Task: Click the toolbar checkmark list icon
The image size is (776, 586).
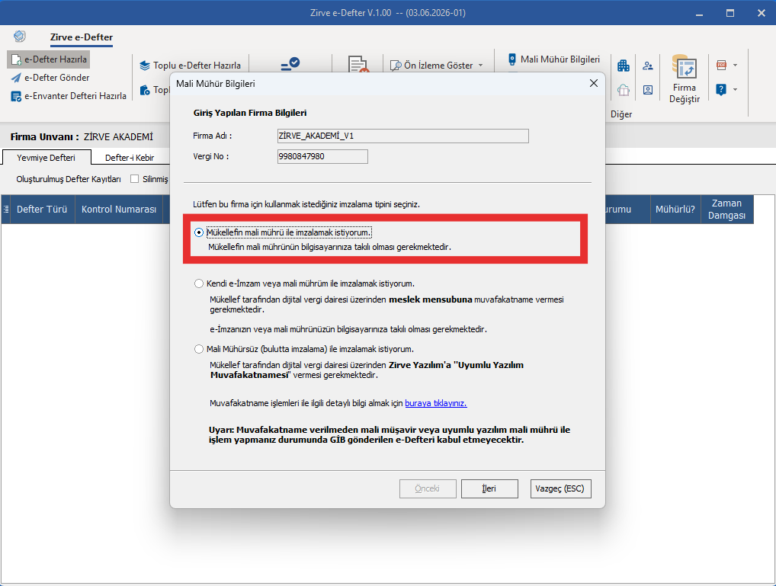Action: click(x=290, y=64)
